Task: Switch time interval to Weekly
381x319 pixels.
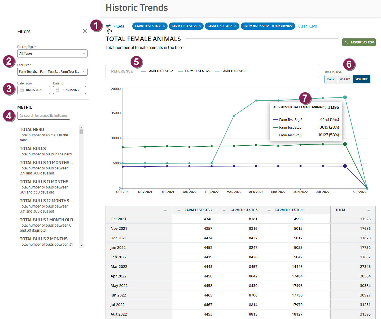Action: [x=345, y=79]
